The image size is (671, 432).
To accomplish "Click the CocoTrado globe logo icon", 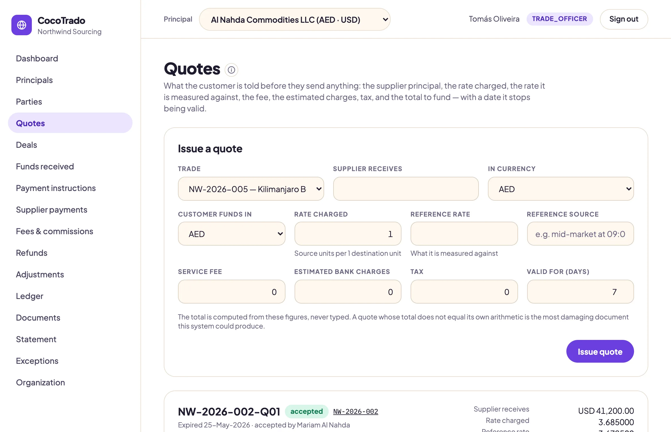I will (22, 25).
